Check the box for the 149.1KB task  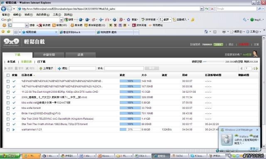point(8,81)
